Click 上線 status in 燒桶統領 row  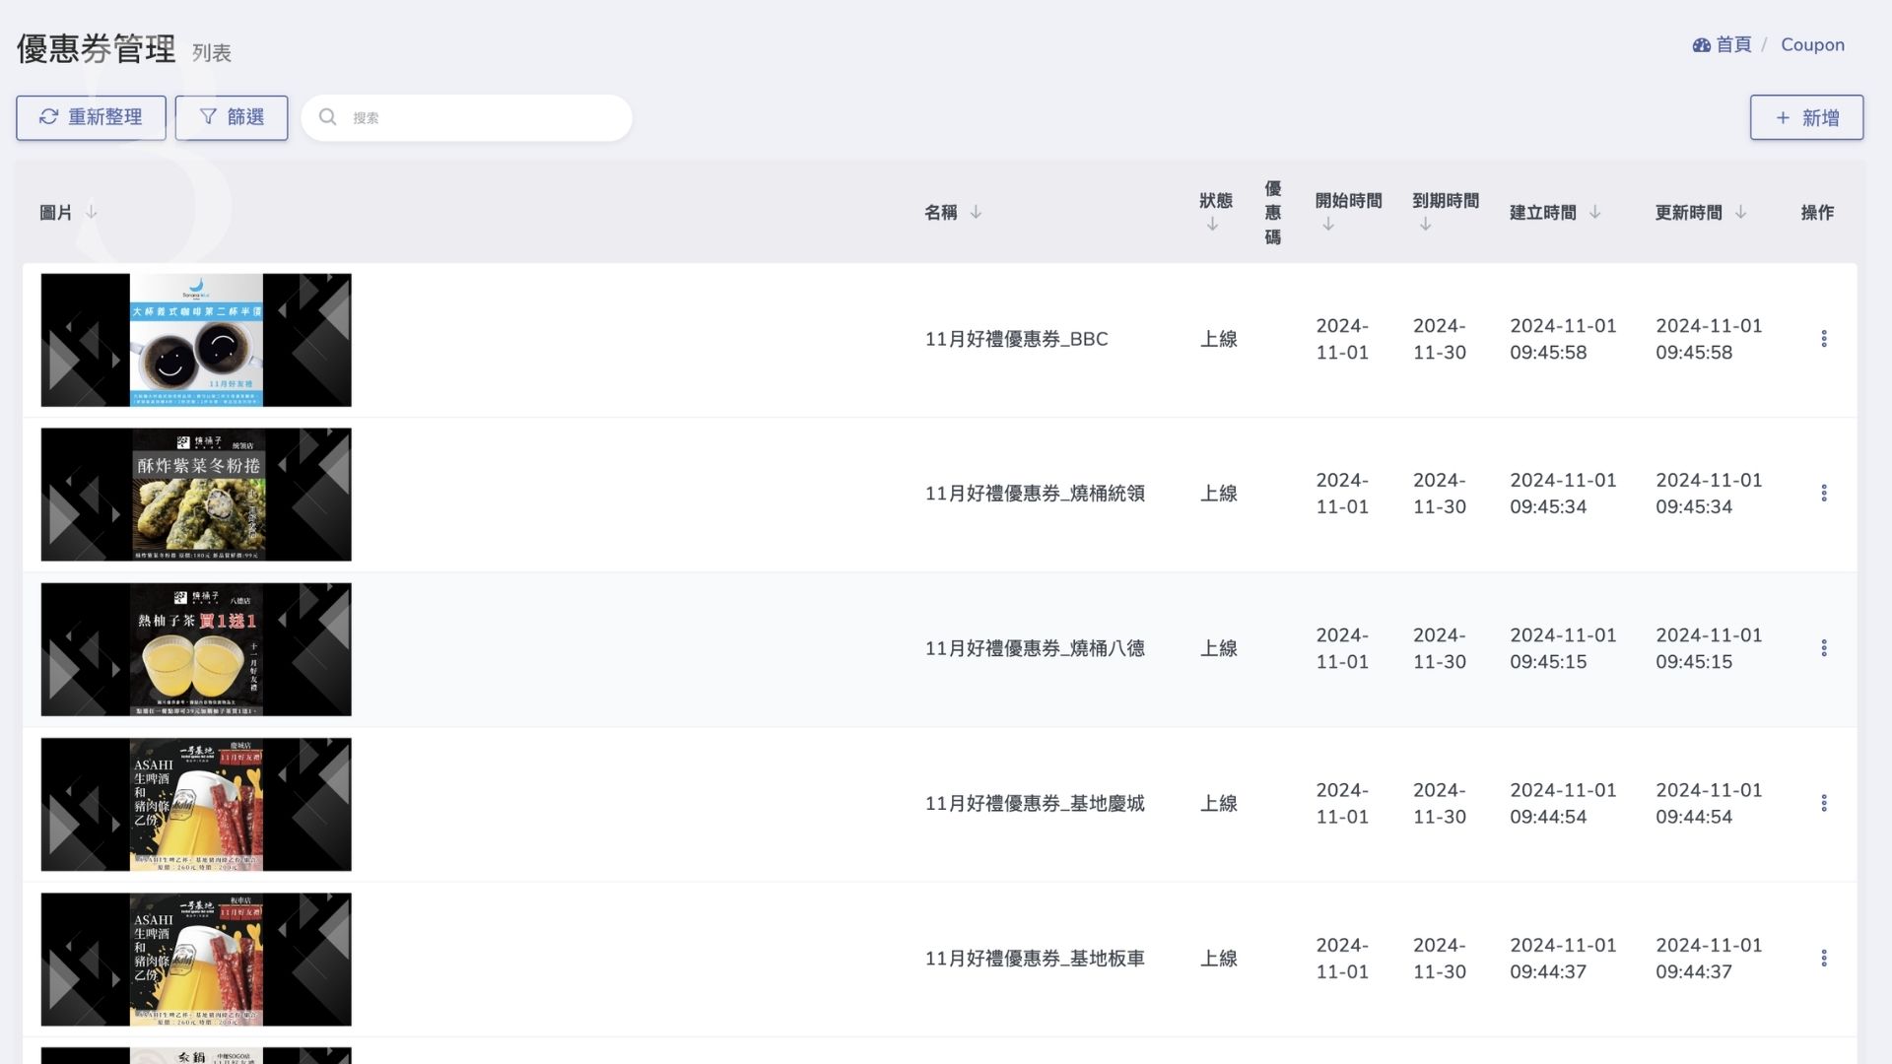point(1218,494)
